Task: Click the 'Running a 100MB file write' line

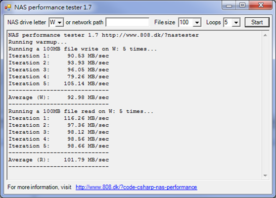Action: 83,49
